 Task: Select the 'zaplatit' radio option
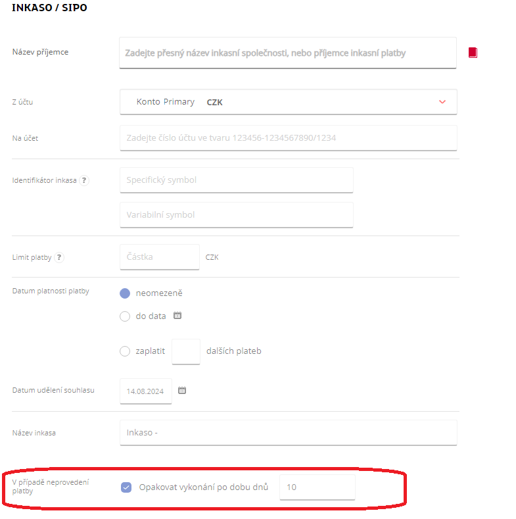tap(125, 351)
